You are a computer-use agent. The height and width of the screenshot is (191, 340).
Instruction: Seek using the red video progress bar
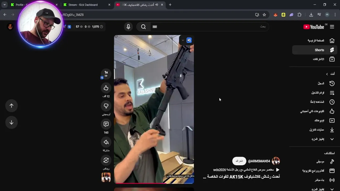pos(154,183)
